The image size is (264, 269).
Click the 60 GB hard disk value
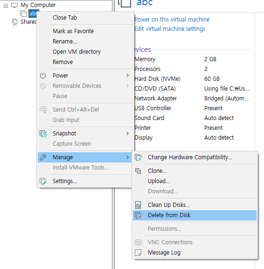212,79
